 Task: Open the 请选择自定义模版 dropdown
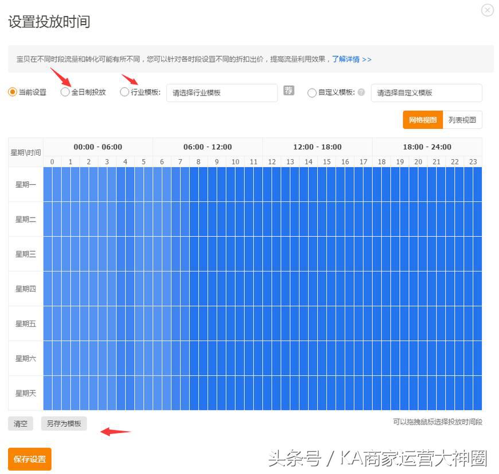coord(426,93)
